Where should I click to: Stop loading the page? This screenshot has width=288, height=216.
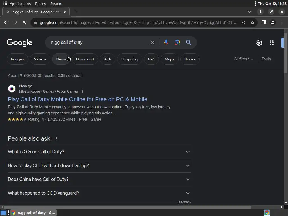click(24, 22)
